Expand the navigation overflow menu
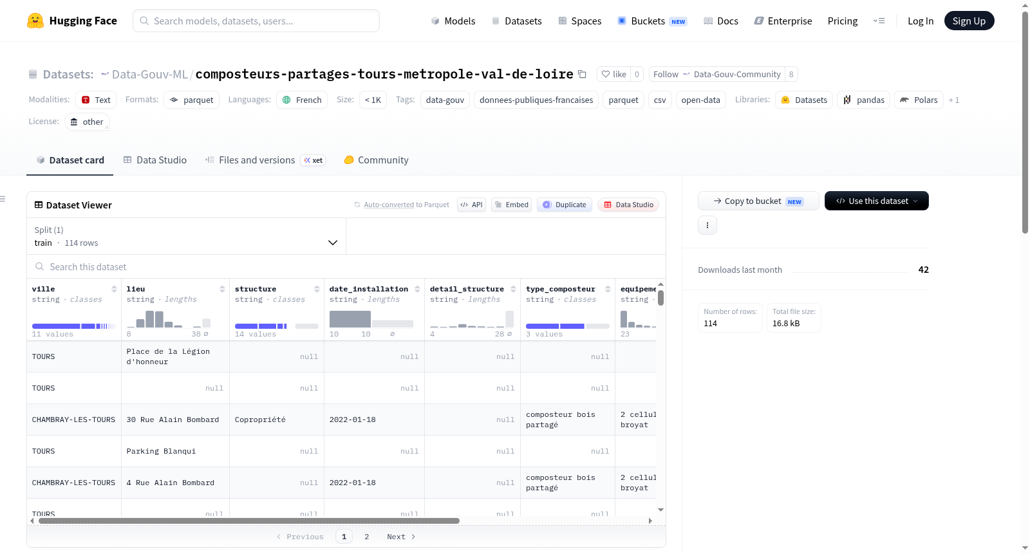The width and height of the screenshot is (1030, 554). [x=879, y=21]
